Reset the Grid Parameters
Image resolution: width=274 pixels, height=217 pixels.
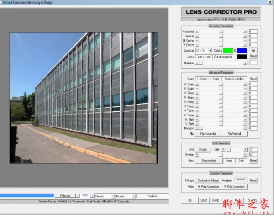(253, 160)
